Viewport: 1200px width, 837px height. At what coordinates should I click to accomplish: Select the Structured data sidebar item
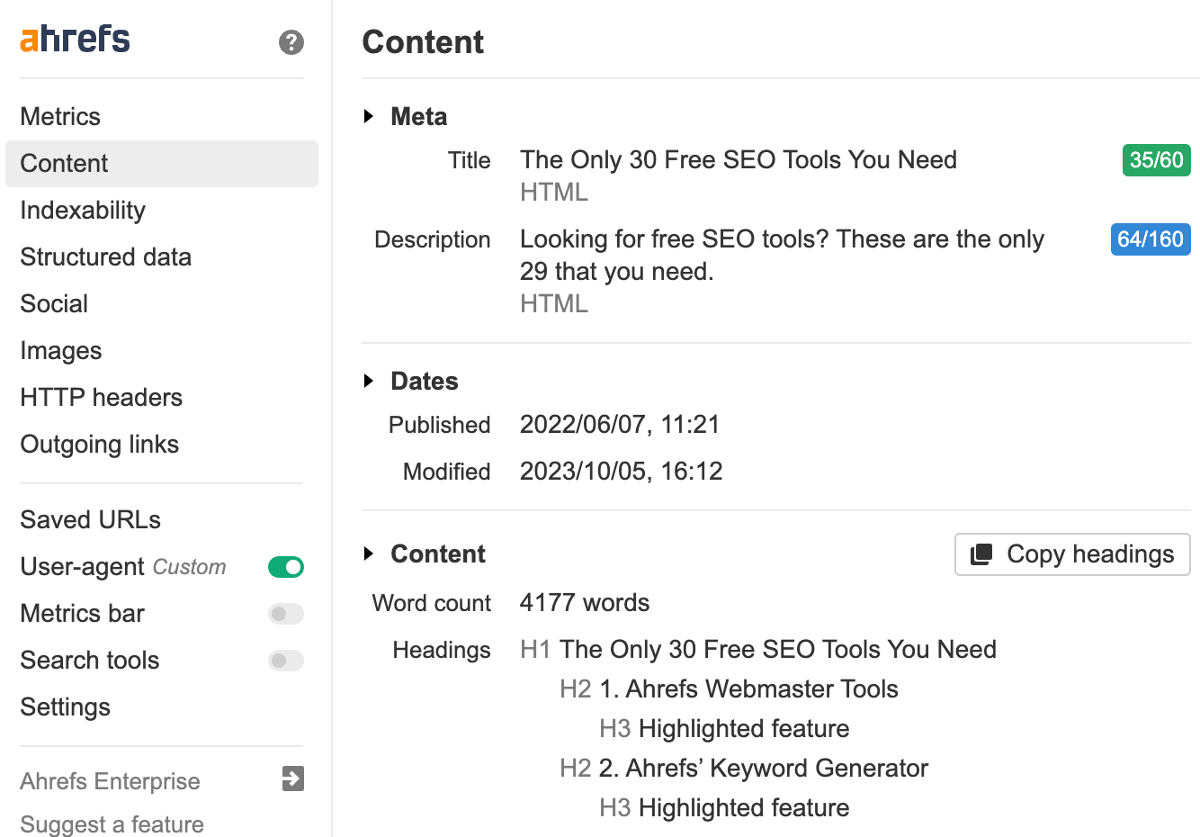pyautogui.click(x=105, y=256)
